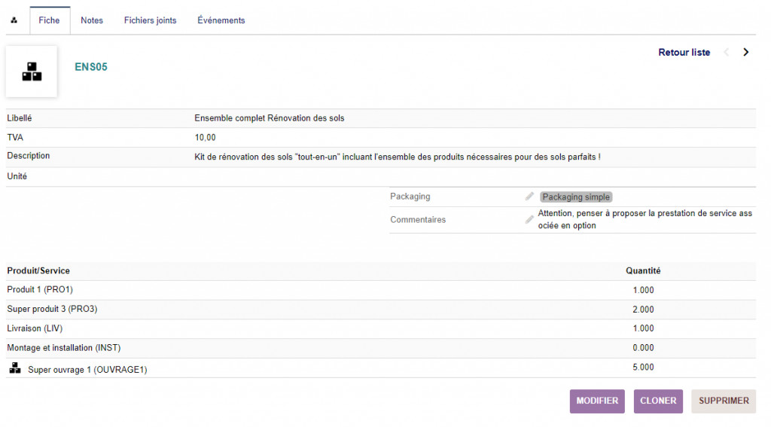Click the Packaging simple tag

coord(576,197)
